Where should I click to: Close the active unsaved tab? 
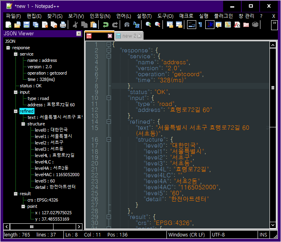110,36
